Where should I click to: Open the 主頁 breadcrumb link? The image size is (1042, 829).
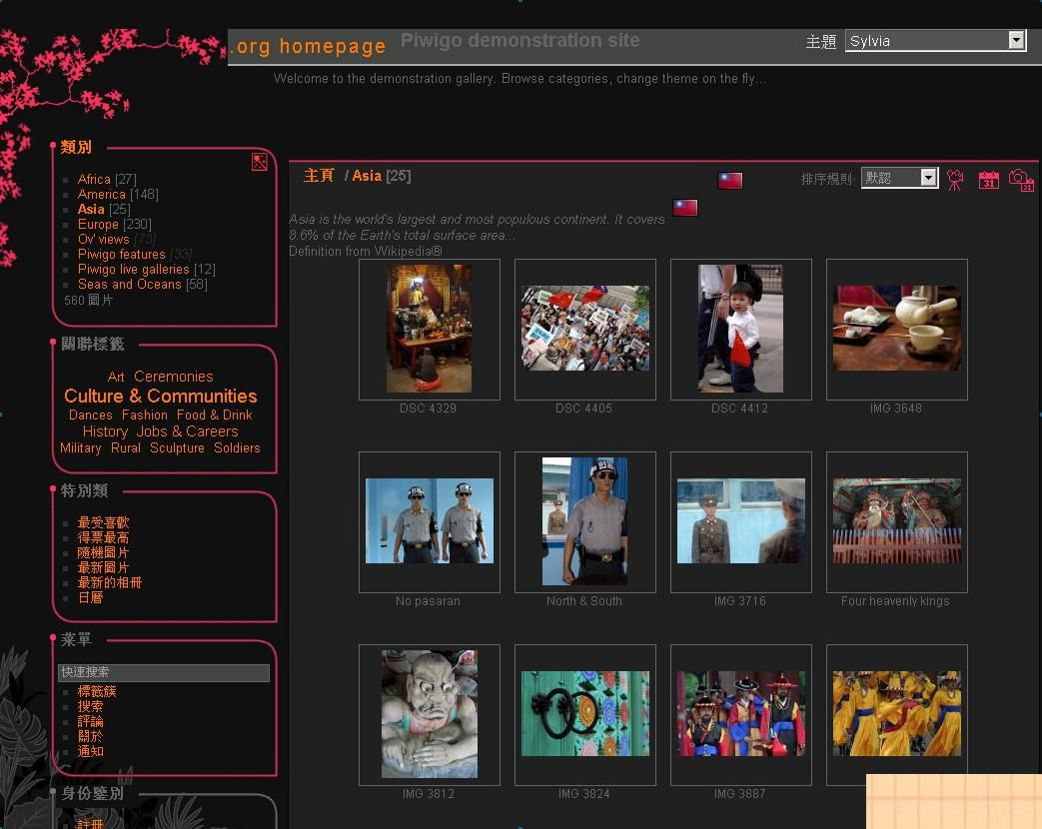point(318,175)
